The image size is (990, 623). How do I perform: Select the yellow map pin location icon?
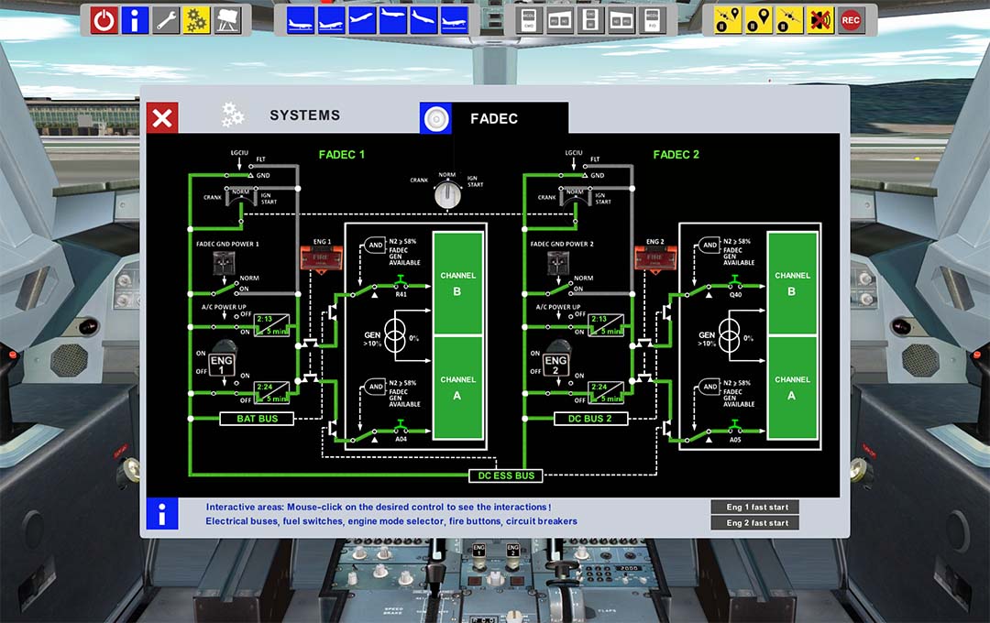(x=758, y=20)
